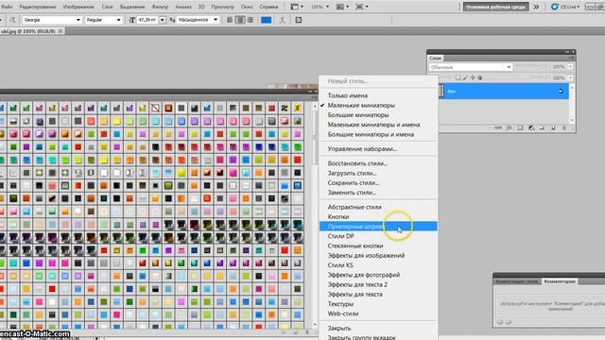The height and width of the screenshot is (340, 605).
Task: Click the next note arrow in Комментарии panel
Action: click(509, 322)
